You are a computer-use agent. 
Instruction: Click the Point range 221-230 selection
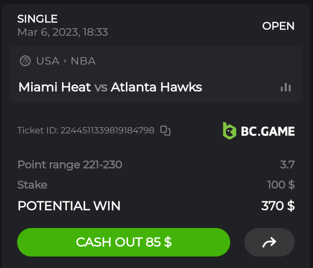pos(70,165)
